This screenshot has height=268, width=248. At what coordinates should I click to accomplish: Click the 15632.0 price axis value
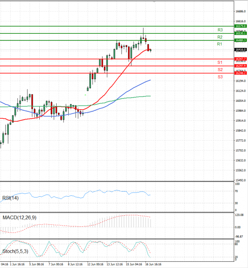click(x=241, y=160)
